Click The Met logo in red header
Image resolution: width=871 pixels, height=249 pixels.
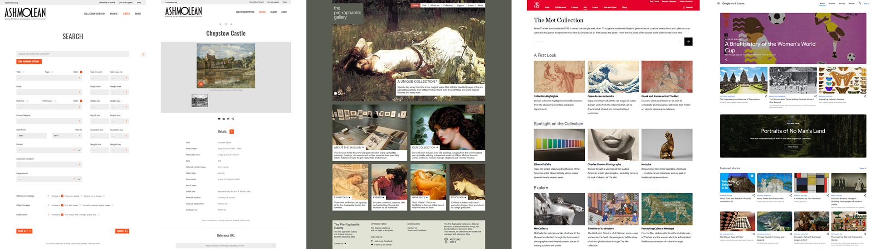[537, 5]
